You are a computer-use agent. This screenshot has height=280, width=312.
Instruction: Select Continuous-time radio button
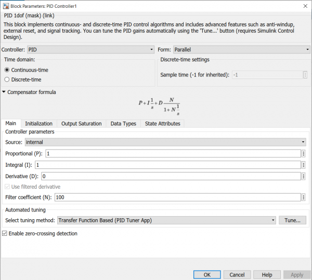tap(7, 70)
